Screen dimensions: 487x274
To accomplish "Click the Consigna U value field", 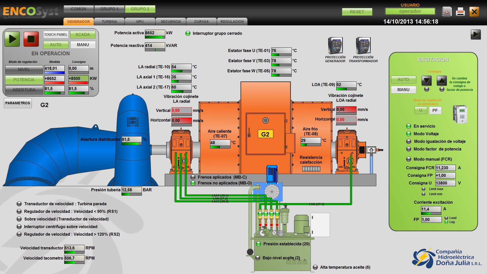I will coord(445,183).
